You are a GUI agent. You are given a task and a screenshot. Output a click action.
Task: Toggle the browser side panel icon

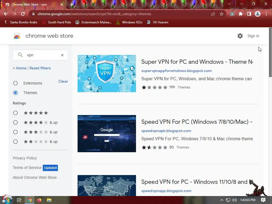click(249, 14)
